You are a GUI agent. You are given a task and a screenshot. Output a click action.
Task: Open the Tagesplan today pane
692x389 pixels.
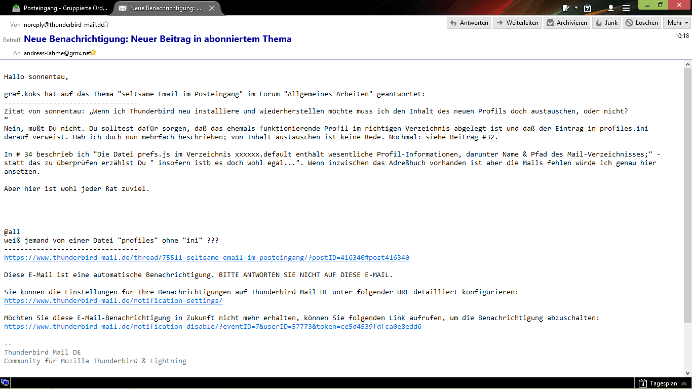point(663,383)
